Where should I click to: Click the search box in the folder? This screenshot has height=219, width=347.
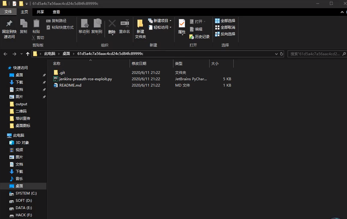[315, 54]
